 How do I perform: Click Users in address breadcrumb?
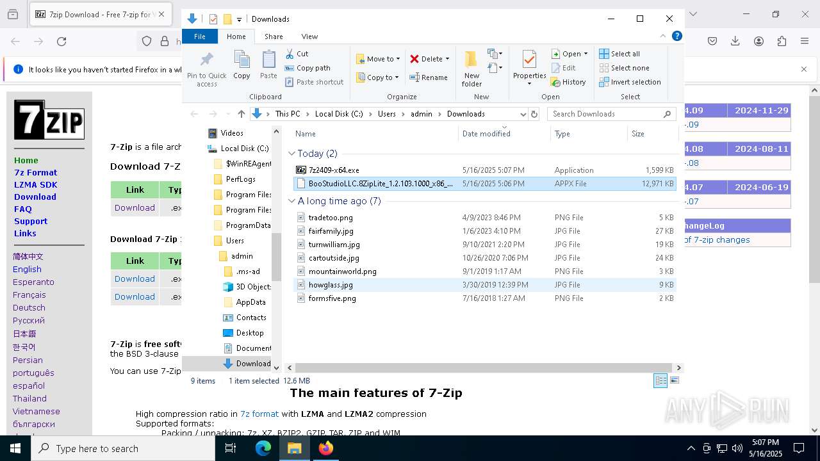coord(387,114)
